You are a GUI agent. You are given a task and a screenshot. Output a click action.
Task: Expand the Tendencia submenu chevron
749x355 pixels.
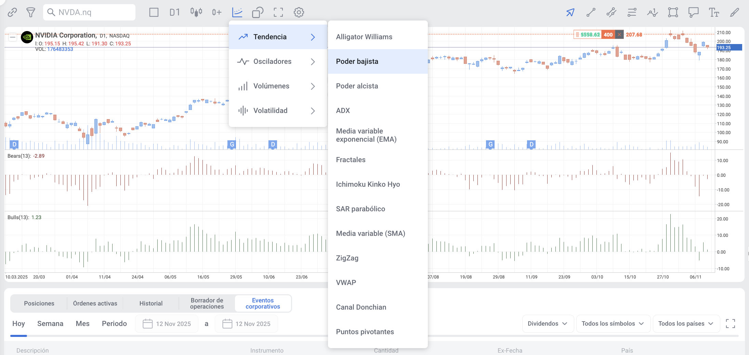coord(313,37)
